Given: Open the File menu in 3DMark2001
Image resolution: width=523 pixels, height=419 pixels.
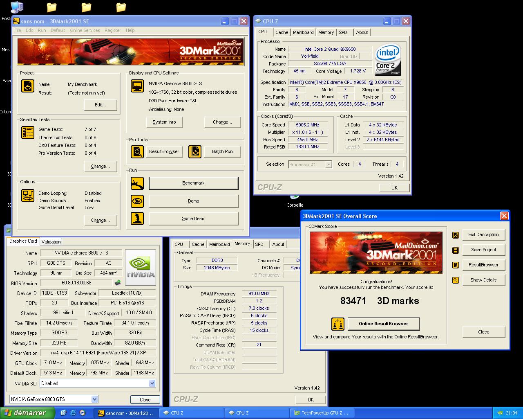Looking at the screenshot, I should (18, 30).
